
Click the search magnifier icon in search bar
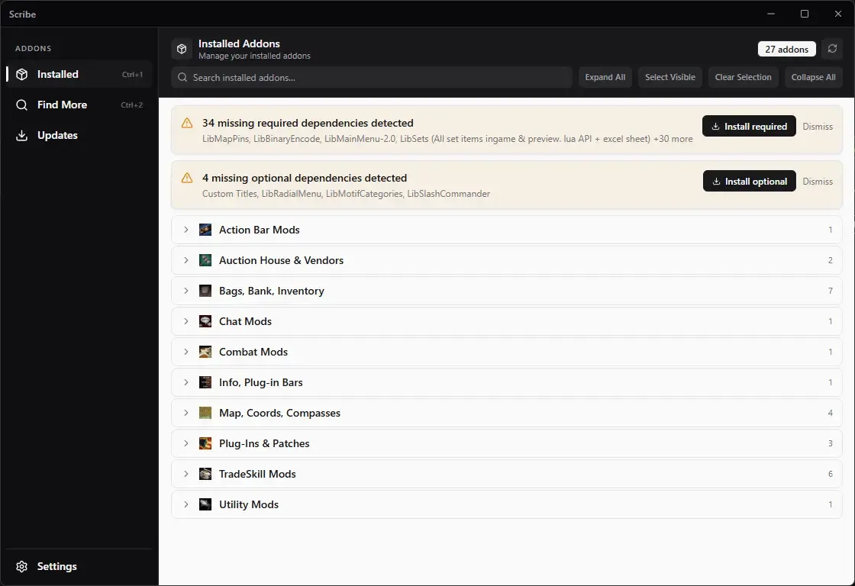pyautogui.click(x=182, y=77)
